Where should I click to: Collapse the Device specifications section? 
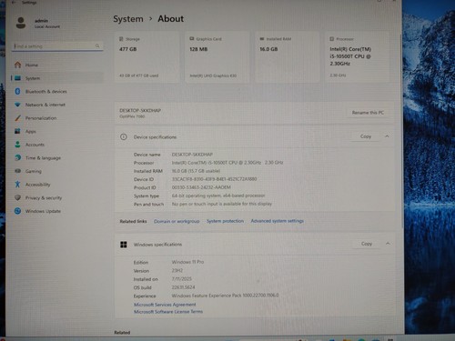click(x=387, y=136)
